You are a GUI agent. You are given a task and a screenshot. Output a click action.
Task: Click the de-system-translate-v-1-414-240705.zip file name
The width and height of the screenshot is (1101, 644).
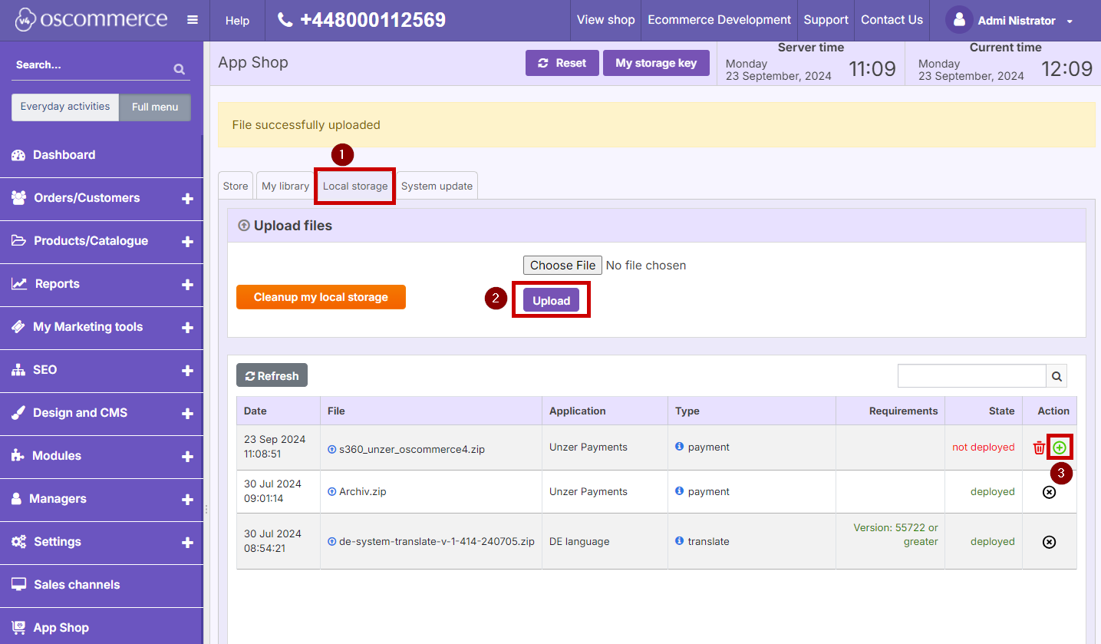click(437, 541)
